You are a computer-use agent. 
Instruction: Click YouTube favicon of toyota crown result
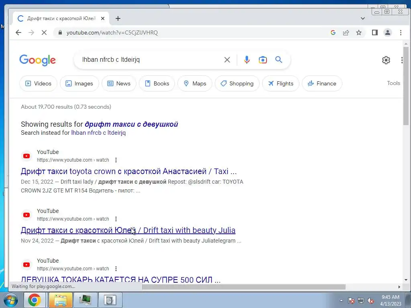pos(26,156)
